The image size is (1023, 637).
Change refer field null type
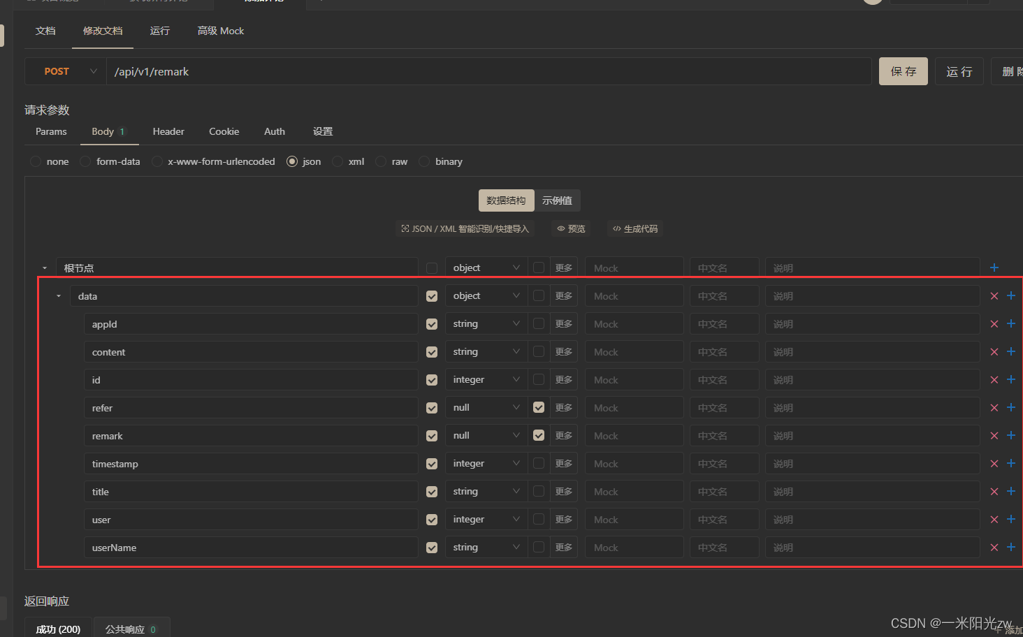486,408
